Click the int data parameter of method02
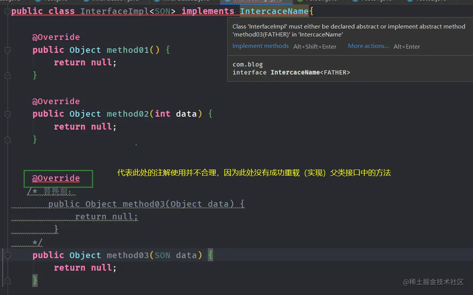The height and width of the screenshot is (295, 473). click(x=176, y=114)
